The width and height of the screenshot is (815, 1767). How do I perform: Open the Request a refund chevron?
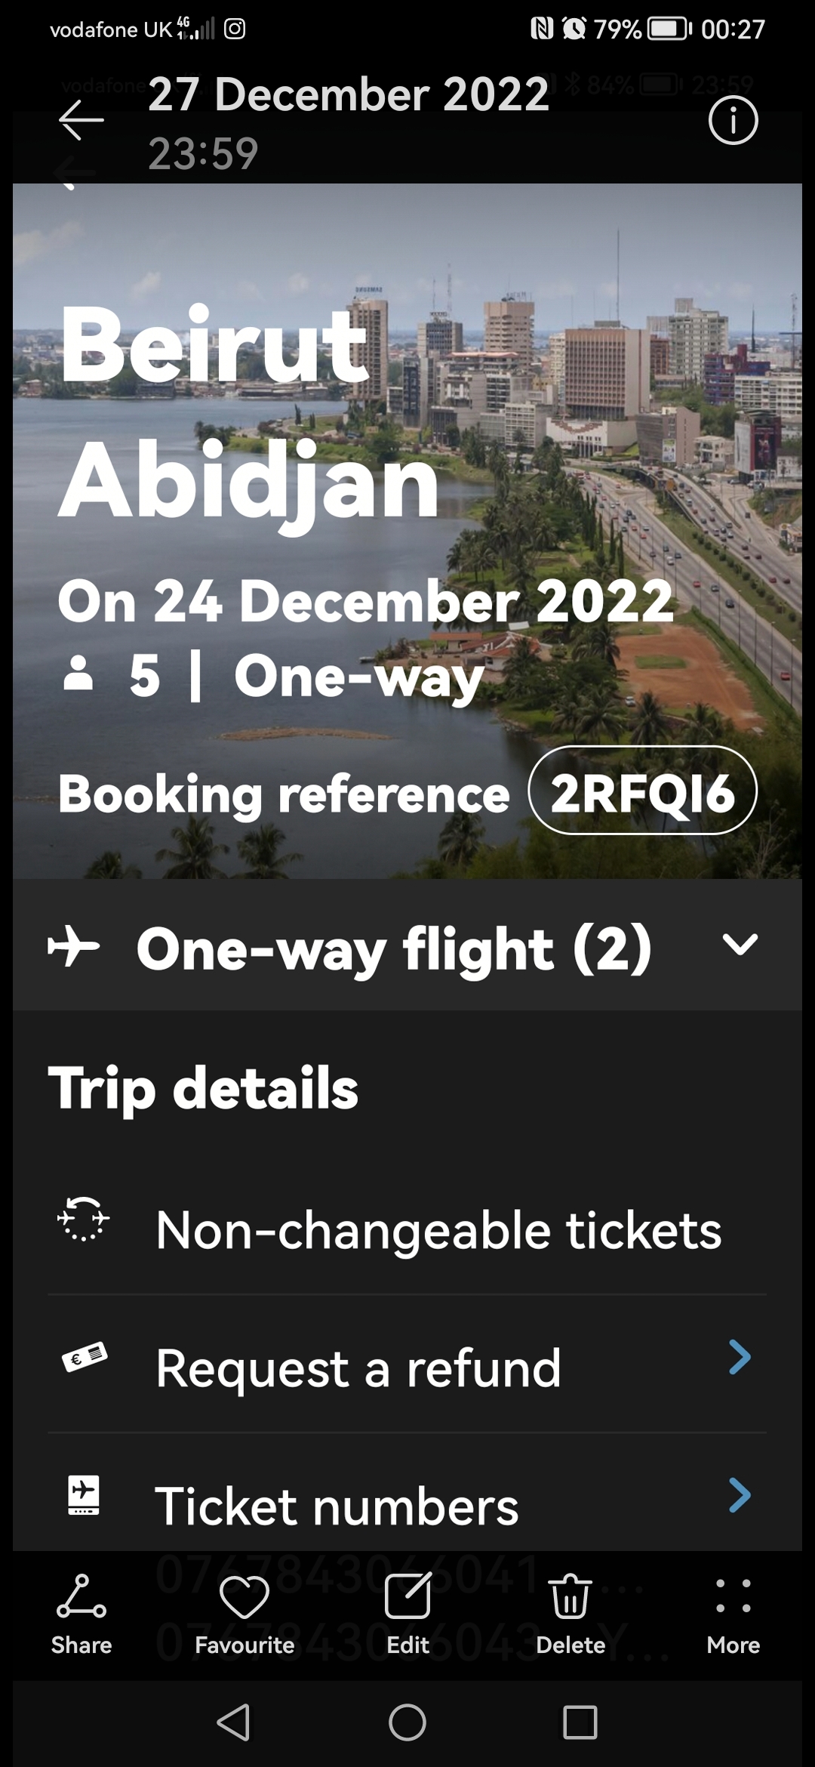point(740,1358)
